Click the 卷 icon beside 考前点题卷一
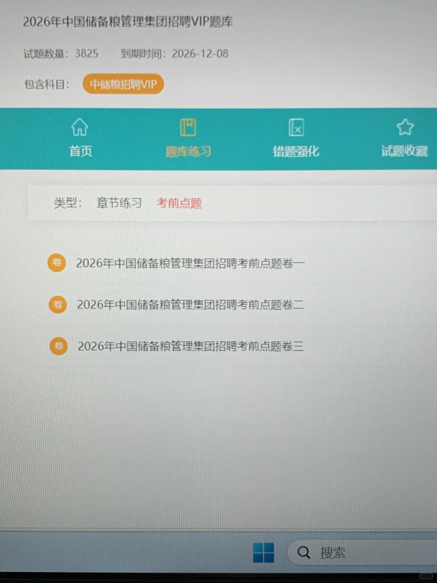This screenshot has height=583, width=437. [x=57, y=263]
